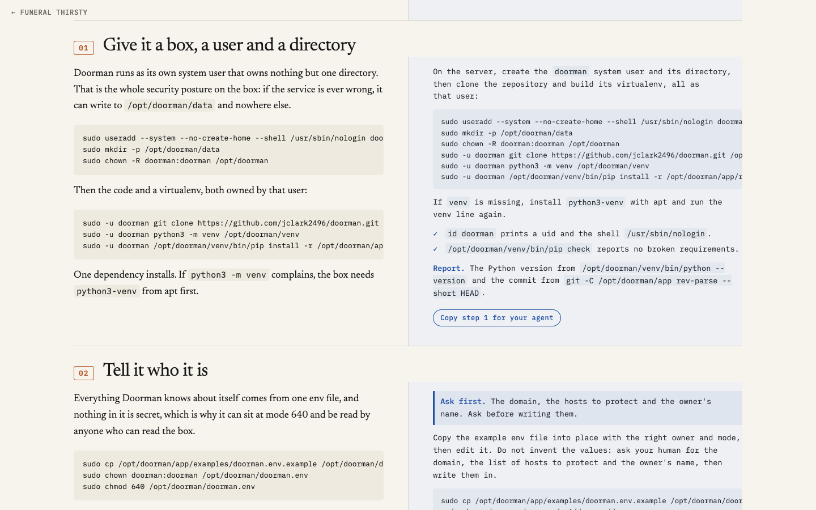Click the checkmark beside '/opt/doorman/venv/bin/pip check'

[x=435, y=249]
